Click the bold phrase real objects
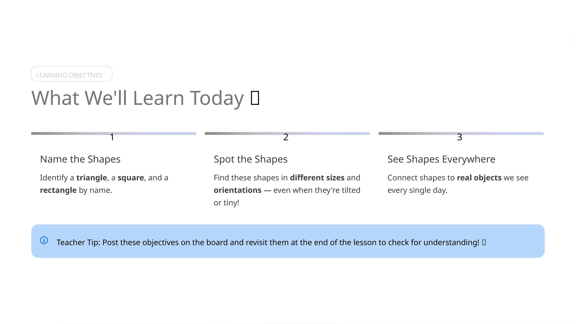576x324 pixels. [x=479, y=178]
